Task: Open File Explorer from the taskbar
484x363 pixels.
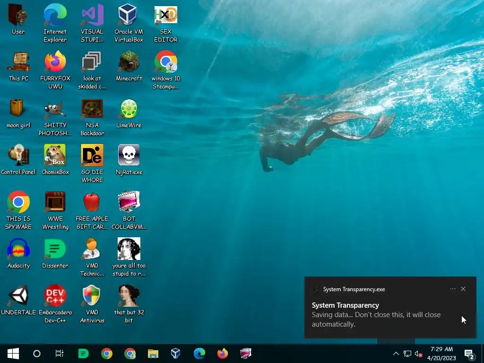Action: pyautogui.click(x=153, y=354)
